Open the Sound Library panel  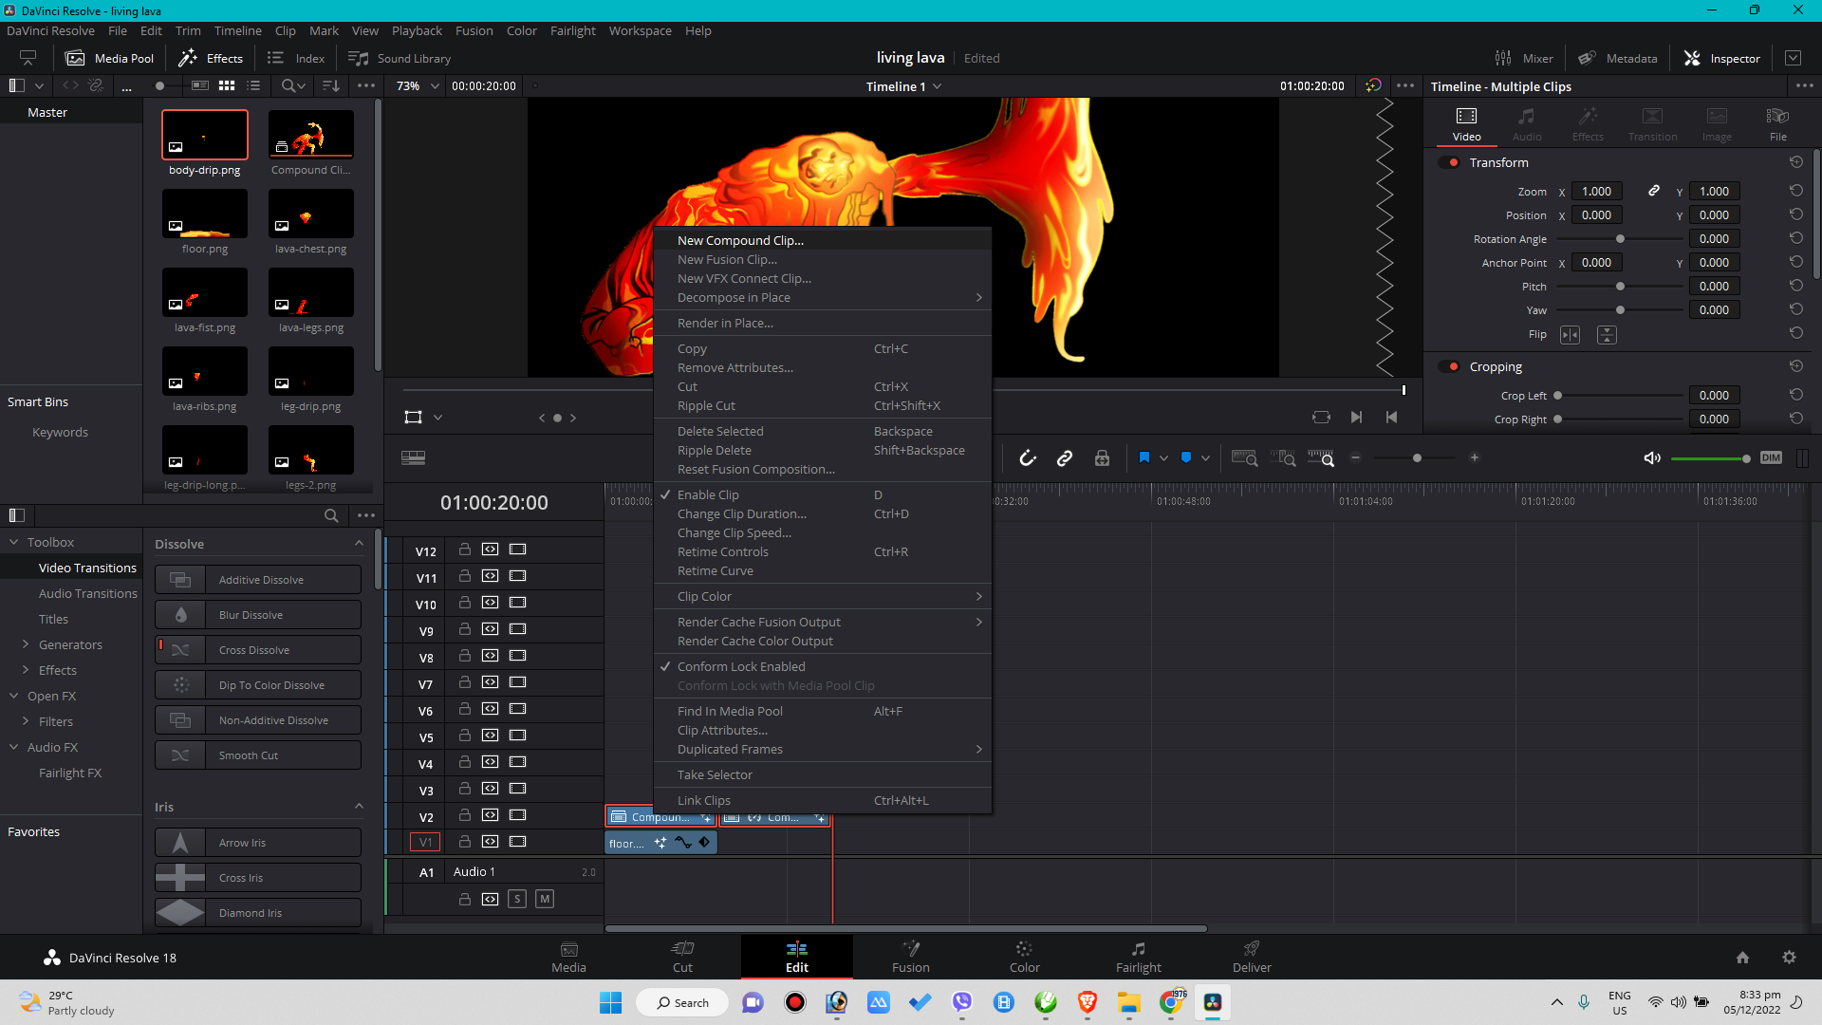click(x=400, y=58)
